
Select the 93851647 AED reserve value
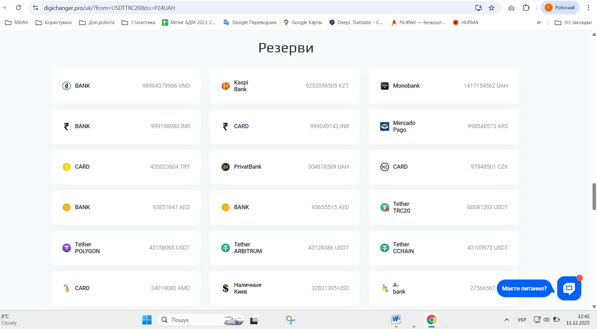coord(171,207)
